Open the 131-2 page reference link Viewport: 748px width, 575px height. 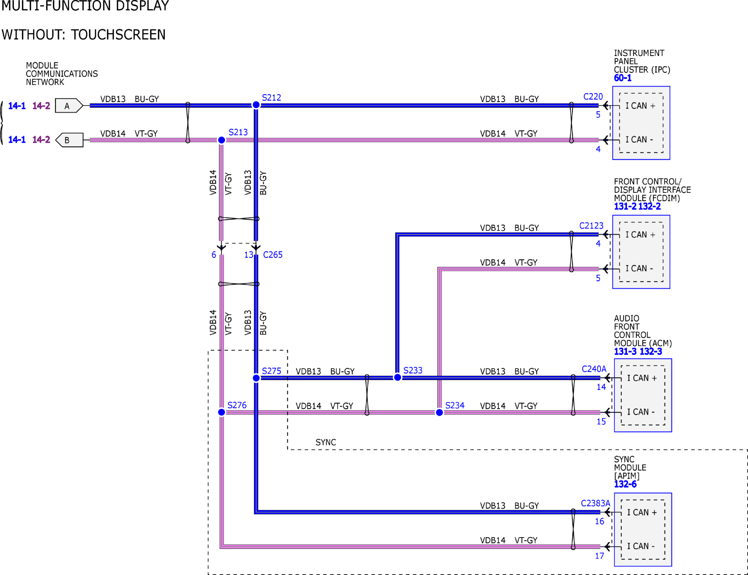click(625, 206)
